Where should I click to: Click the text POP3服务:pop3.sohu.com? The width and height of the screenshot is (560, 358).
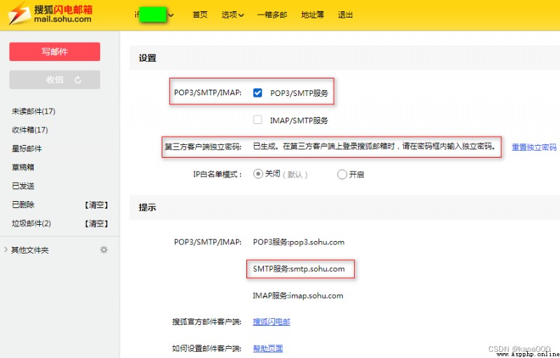(x=299, y=242)
